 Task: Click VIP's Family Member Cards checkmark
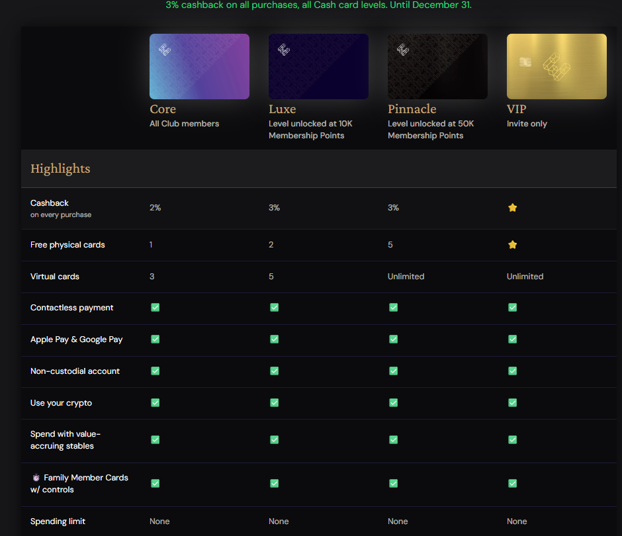(x=513, y=483)
